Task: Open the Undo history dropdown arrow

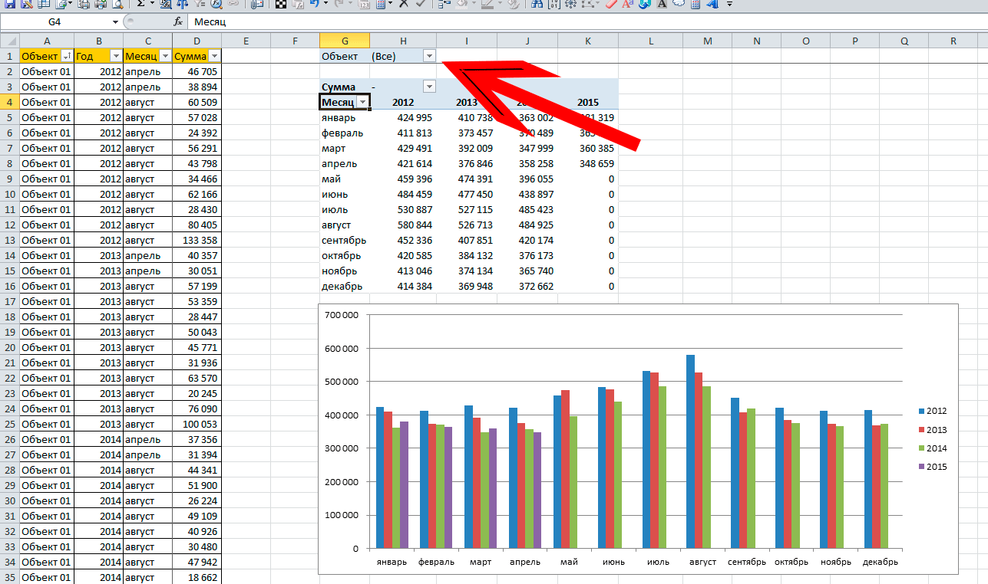Action: (325, 4)
